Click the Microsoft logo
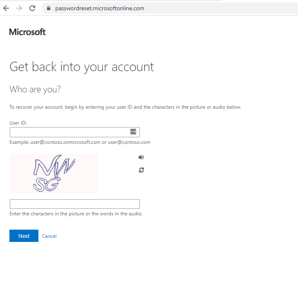Viewport: 298px width, 284px height. 27,32
